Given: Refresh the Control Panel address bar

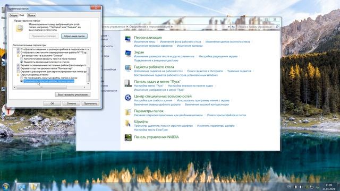Looking at the screenshot, I should pyautogui.click(x=233, y=27).
